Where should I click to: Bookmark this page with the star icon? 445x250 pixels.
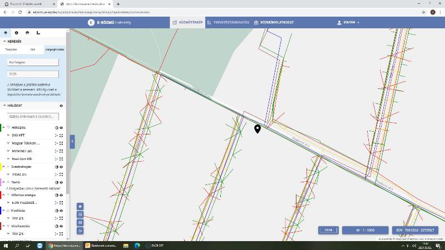pyautogui.click(x=424, y=12)
